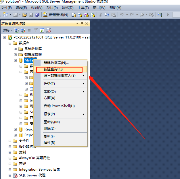Open the 项目(P) menu
Image resolution: width=180 pixels, height=179 pixels.
coord(52,8)
